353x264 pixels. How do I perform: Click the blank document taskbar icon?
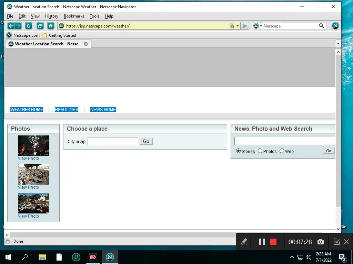pyautogui.click(x=59, y=257)
